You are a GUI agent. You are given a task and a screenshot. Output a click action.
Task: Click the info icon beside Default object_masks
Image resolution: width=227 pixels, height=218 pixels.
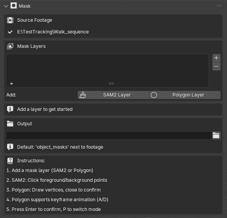click(10, 147)
